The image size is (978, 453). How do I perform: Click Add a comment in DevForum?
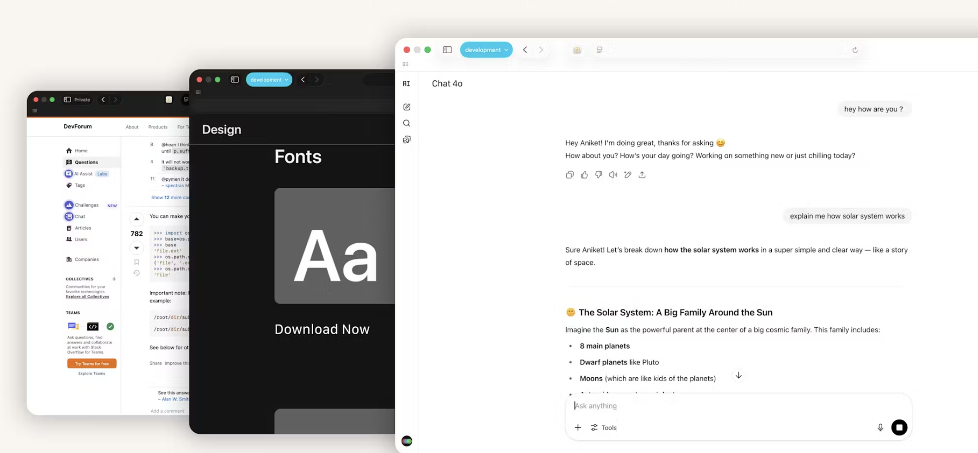167,411
